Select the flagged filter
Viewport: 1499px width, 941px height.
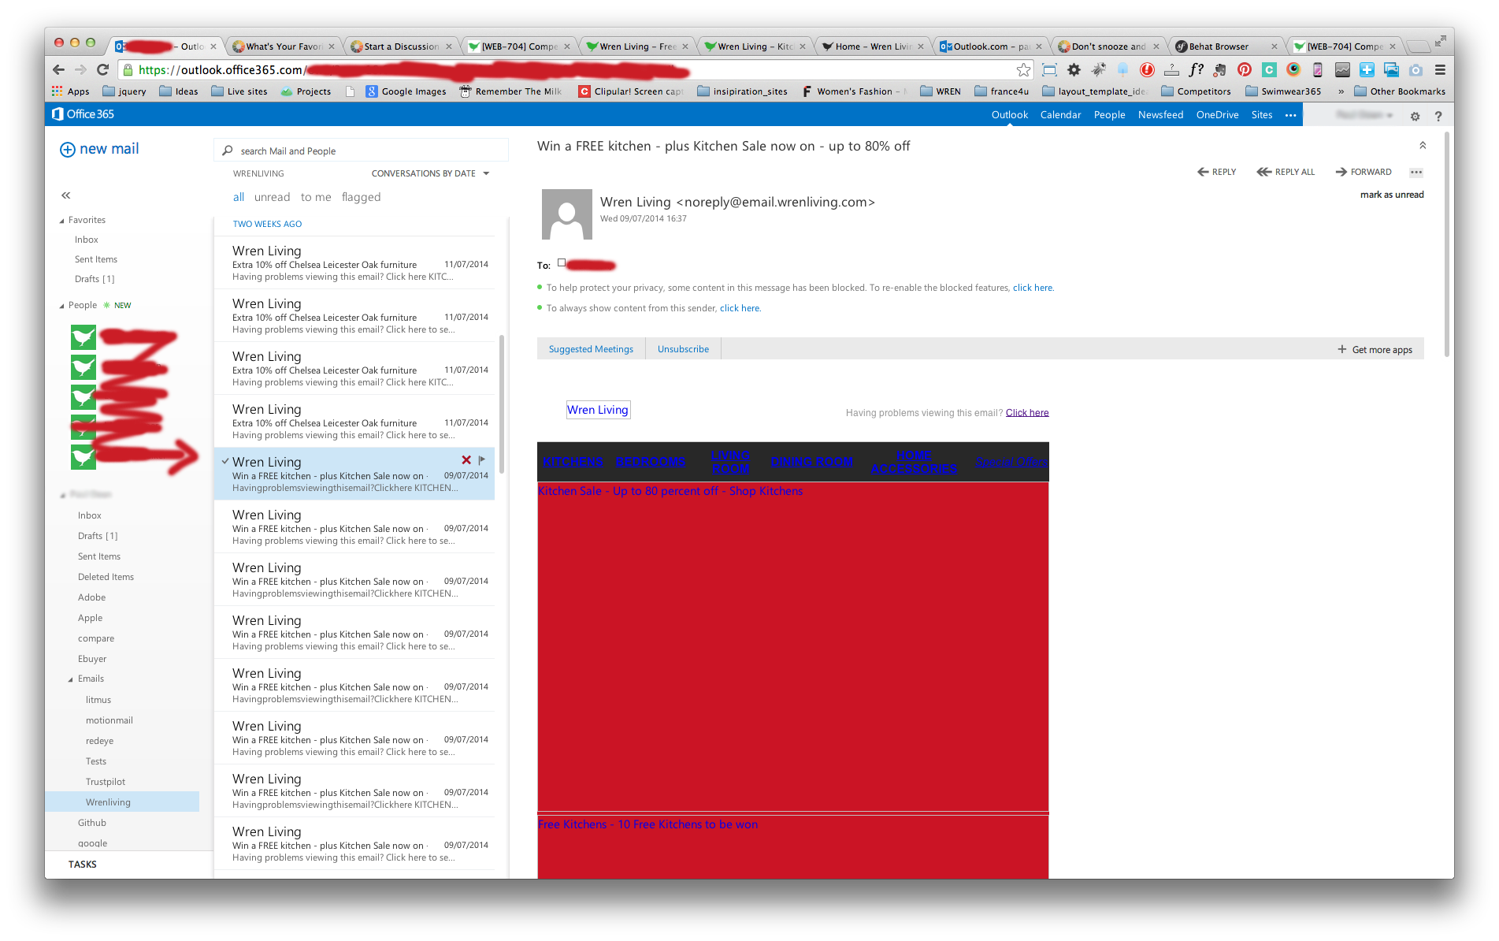[x=361, y=197]
